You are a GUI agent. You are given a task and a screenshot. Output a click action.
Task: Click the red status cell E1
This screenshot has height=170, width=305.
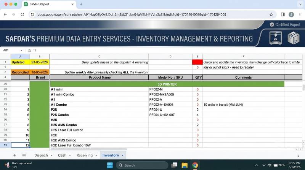[197, 62]
